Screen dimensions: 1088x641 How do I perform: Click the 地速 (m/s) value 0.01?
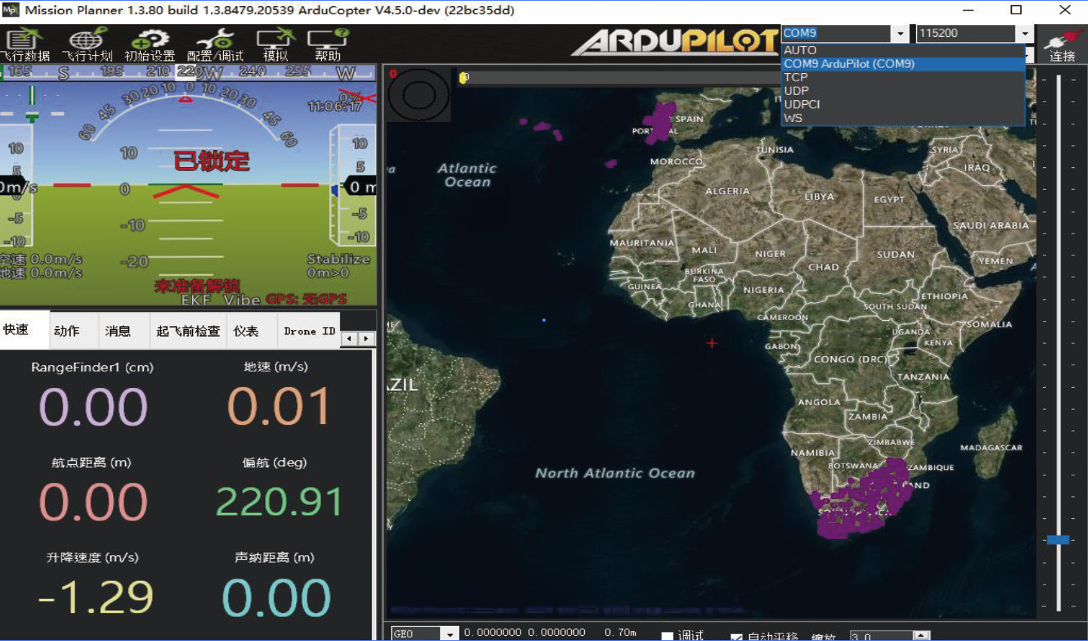coord(279,407)
